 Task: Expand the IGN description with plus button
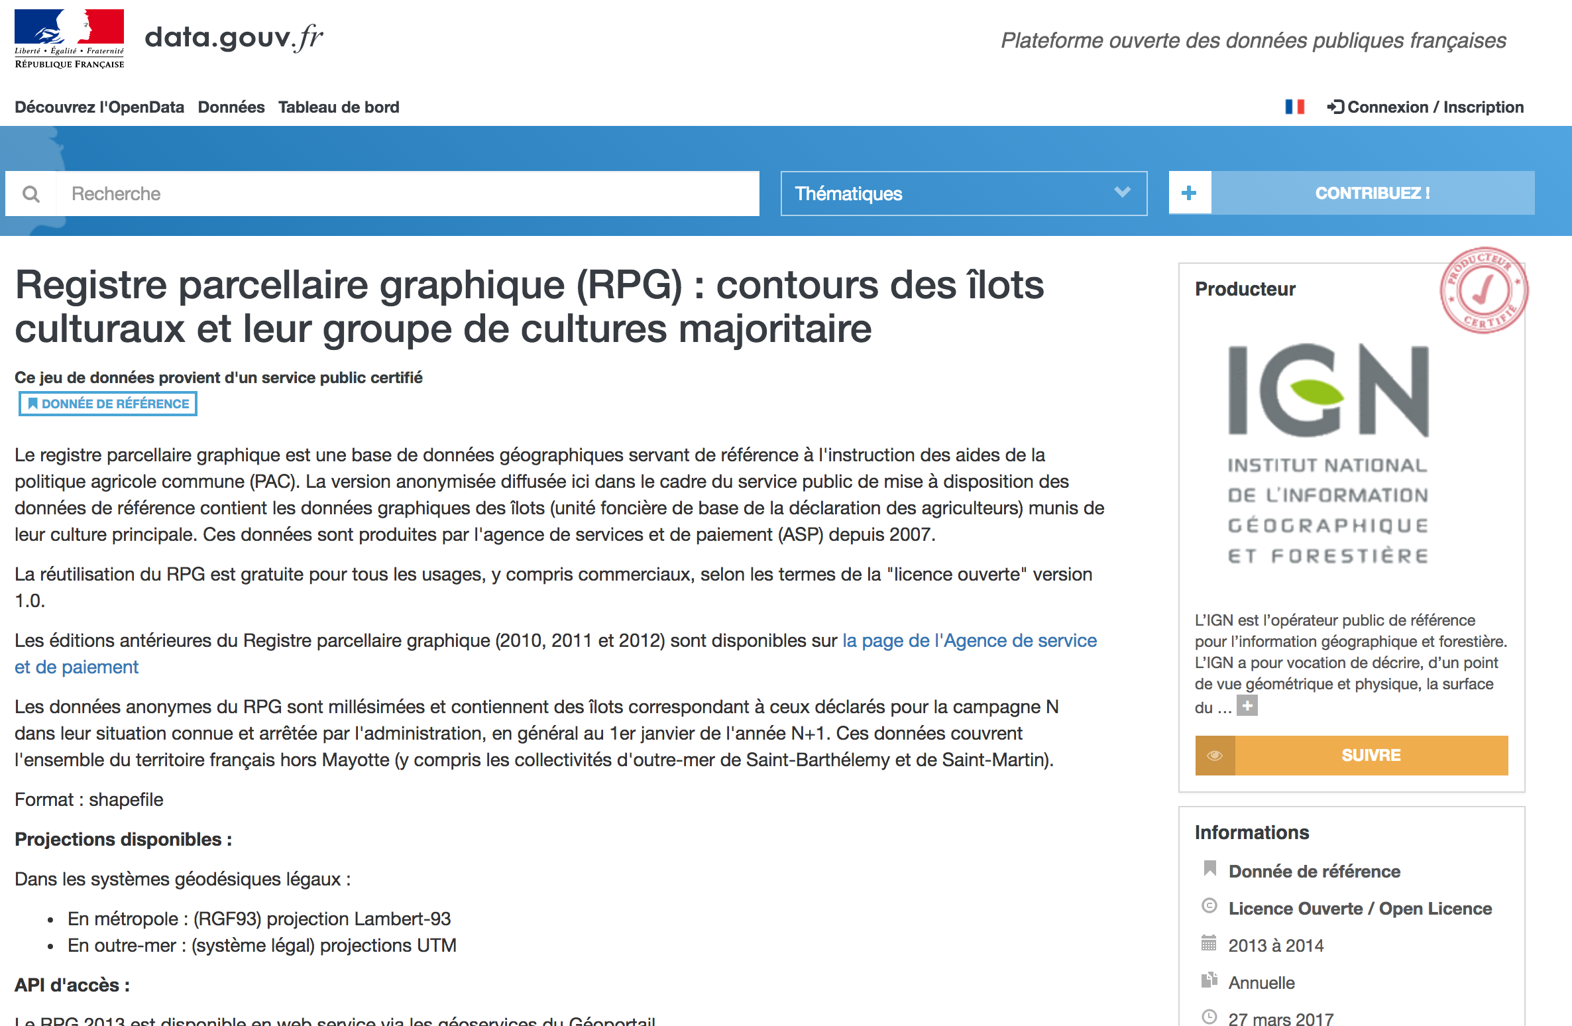pos(1247,706)
